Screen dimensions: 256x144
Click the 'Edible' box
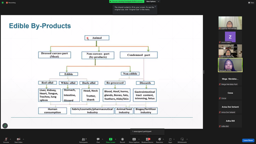tap(68, 74)
